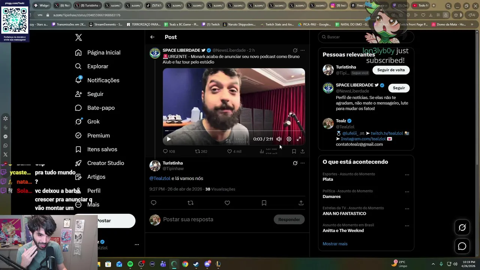Mute the video volume

coord(279,139)
